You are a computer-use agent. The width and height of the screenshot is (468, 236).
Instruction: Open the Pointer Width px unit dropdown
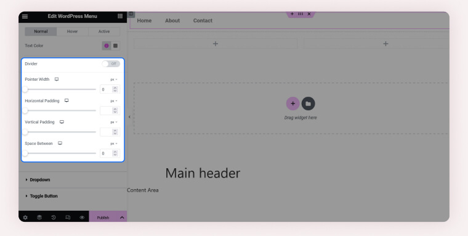pyautogui.click(x=114, y=79)
